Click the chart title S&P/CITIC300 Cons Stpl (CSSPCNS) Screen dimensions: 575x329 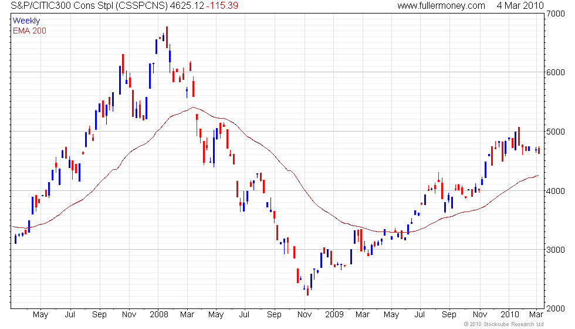[x=89, y=6]
